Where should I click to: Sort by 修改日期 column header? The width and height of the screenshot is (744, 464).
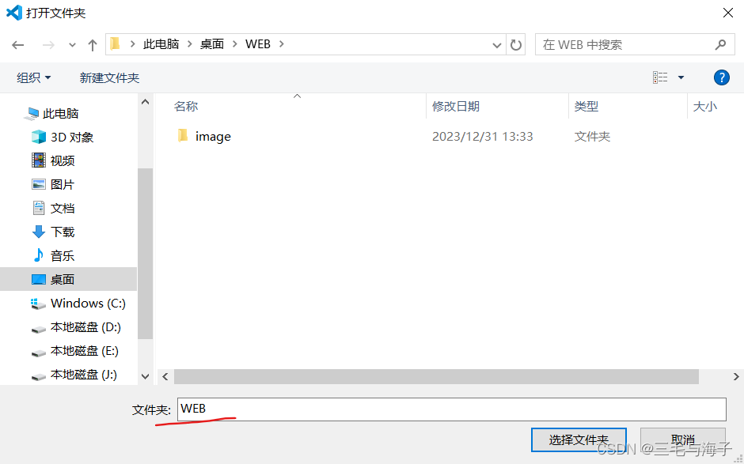point(456,106)
